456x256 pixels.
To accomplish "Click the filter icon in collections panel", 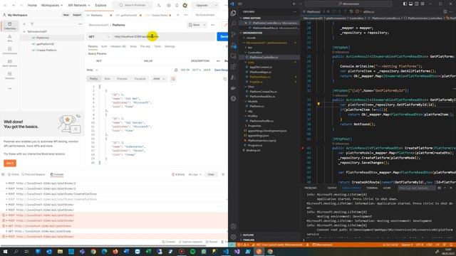I will pos(32,24).
